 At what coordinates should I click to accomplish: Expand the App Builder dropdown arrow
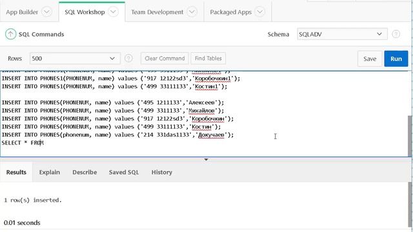click(x=46, y=12)
